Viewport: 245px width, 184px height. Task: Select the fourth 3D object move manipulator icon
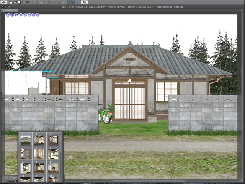(x=21, y=15)
